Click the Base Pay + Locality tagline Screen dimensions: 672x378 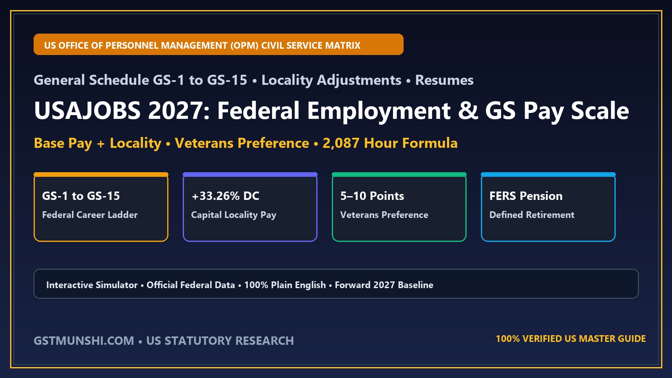pos(246,143)
